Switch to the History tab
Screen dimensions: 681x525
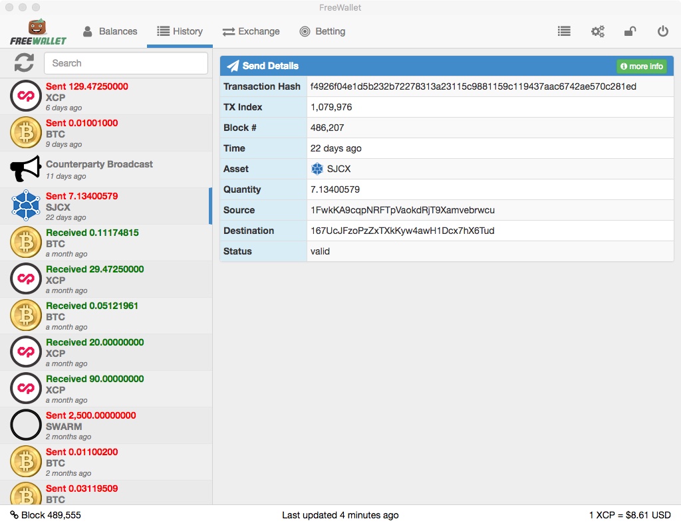click(x=180, y=31)
